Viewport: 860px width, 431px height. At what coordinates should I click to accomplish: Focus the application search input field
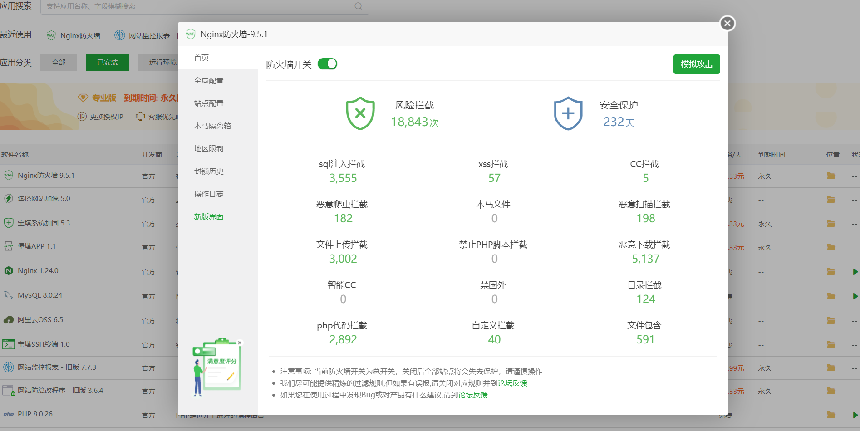point(205,6)
